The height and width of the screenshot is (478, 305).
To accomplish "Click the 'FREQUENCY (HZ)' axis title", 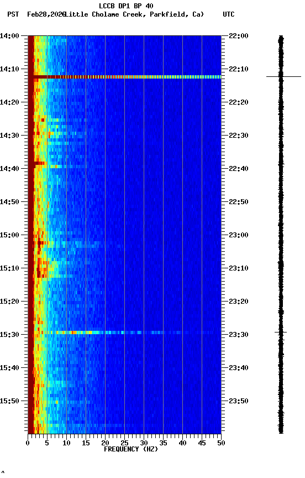I will pyautogui.click(x=131, y=449).
